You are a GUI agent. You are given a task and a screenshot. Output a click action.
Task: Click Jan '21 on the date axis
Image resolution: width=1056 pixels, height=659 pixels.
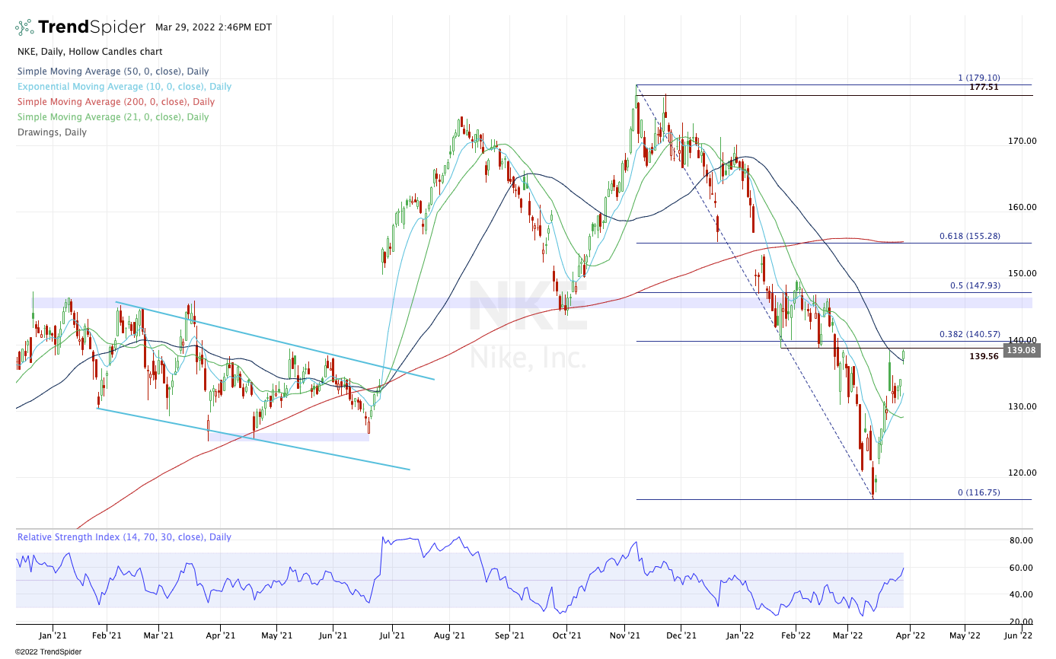(x=52, y=635)
